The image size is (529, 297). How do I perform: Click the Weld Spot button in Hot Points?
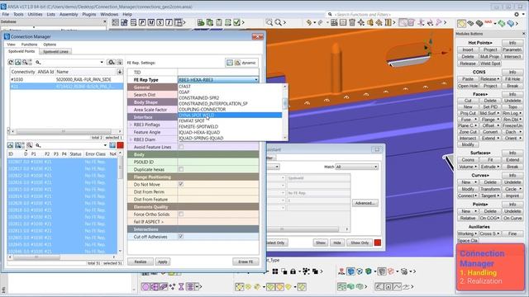pyautogui.click(x=490, y=64)
